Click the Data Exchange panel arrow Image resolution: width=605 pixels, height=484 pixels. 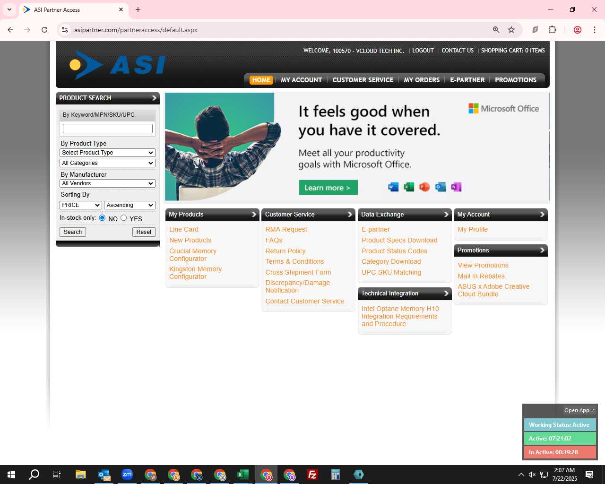pyautogui.click(x=446, y=215)
